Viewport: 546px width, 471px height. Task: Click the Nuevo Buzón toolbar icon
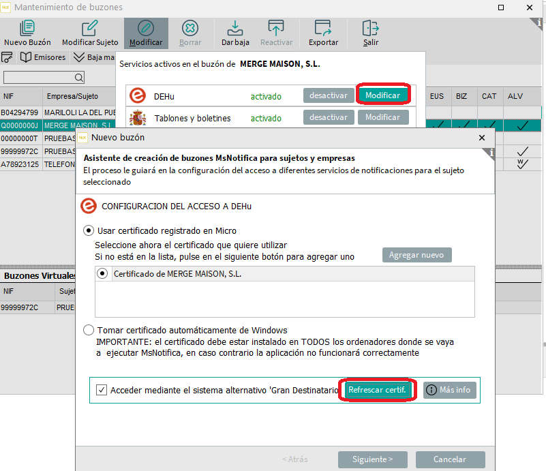pos(27,29)
